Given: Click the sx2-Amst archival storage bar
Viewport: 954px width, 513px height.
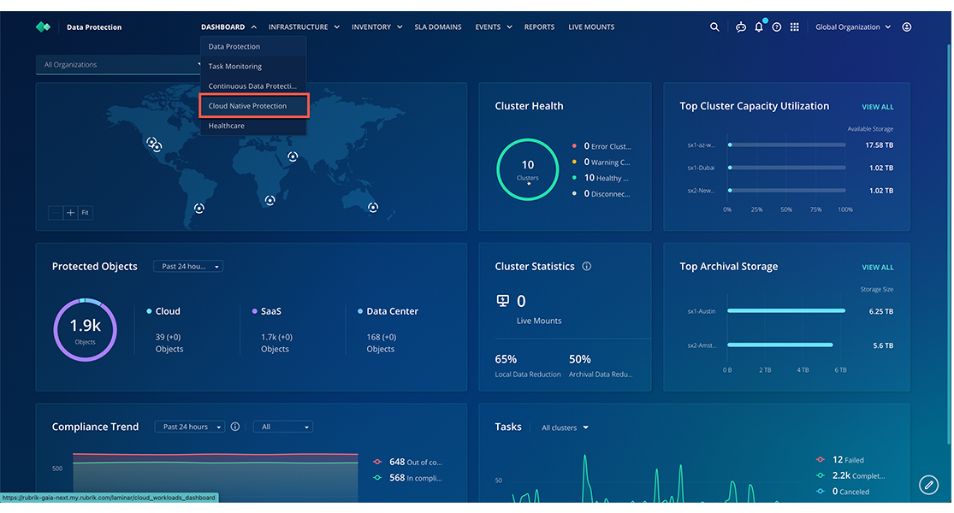Looking at the screenshot, I should click(x=780, y=345).
